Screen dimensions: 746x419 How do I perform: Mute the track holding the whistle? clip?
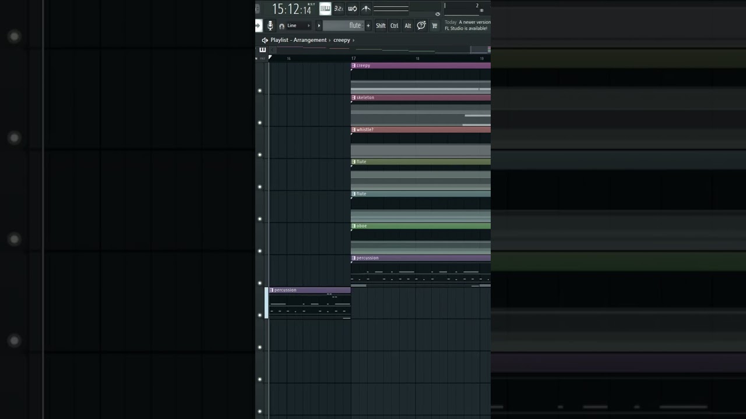(x=260, y=155)
